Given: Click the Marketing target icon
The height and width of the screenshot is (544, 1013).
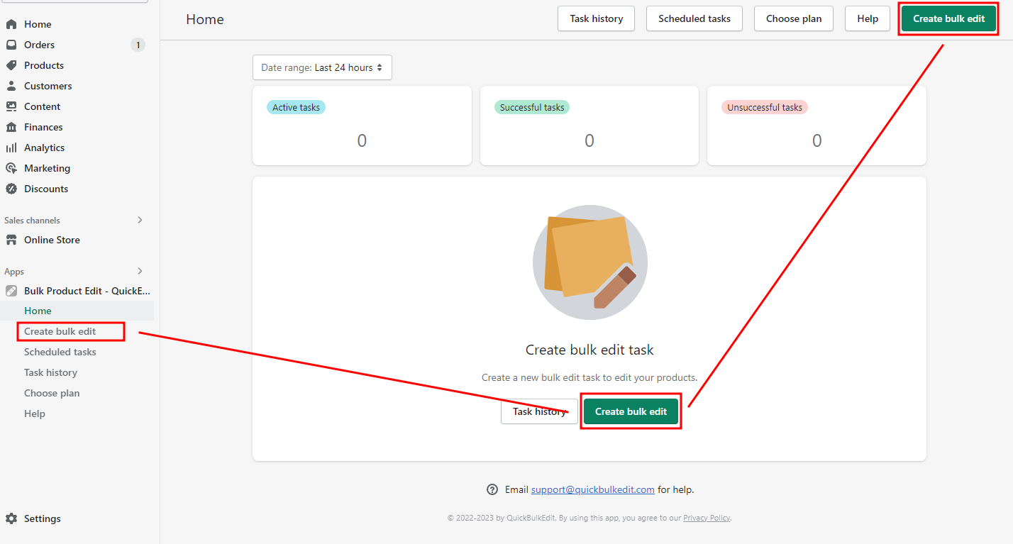Looking at the screenshot, I should pyautogui.click(x=11, y=168).
